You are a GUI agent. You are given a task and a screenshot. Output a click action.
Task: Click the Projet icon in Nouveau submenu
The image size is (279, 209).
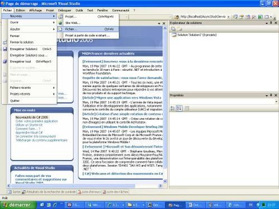click(x=60, y=17)
